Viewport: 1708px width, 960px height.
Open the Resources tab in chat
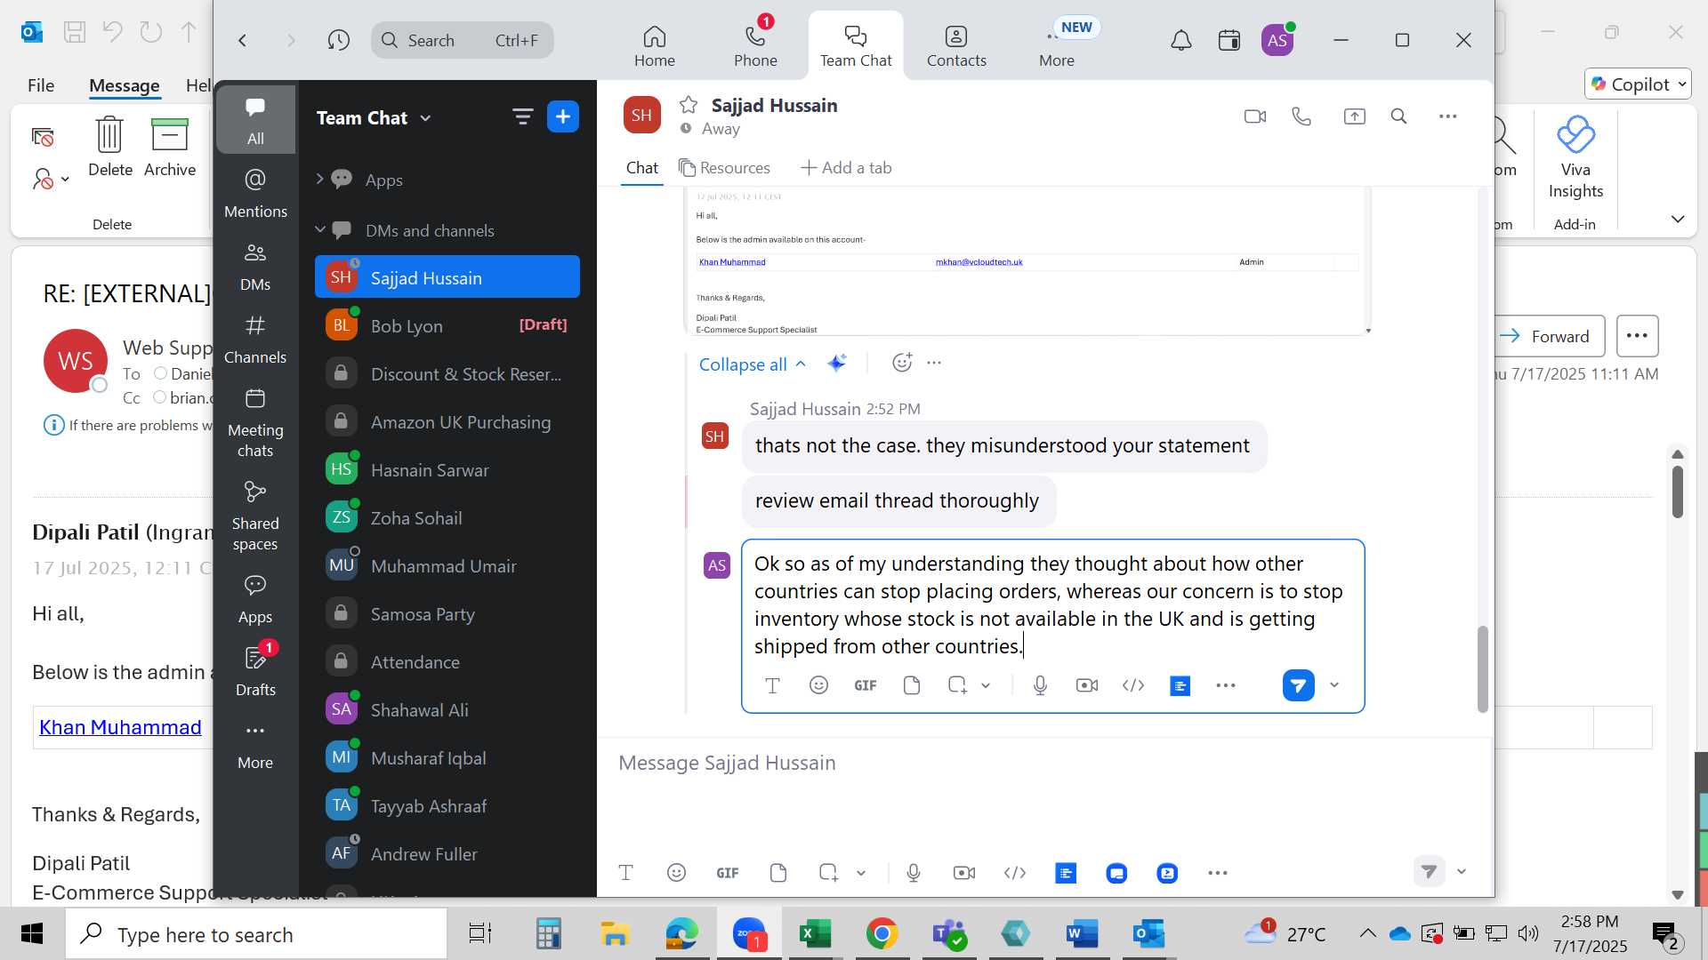(x=724, y=168)
